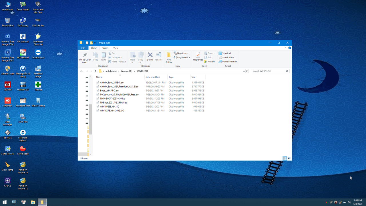Click Select none in ribbon
The height and width of the screenshot is (206, 366).
(226, 58)
